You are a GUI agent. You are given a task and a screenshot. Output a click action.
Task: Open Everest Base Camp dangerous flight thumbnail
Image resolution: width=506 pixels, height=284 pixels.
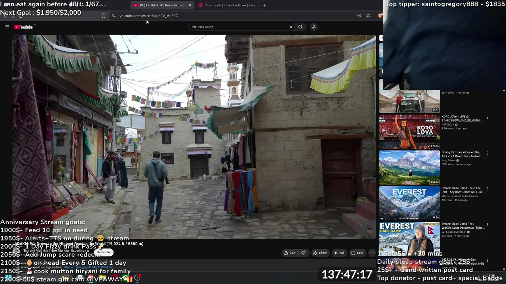410,239
